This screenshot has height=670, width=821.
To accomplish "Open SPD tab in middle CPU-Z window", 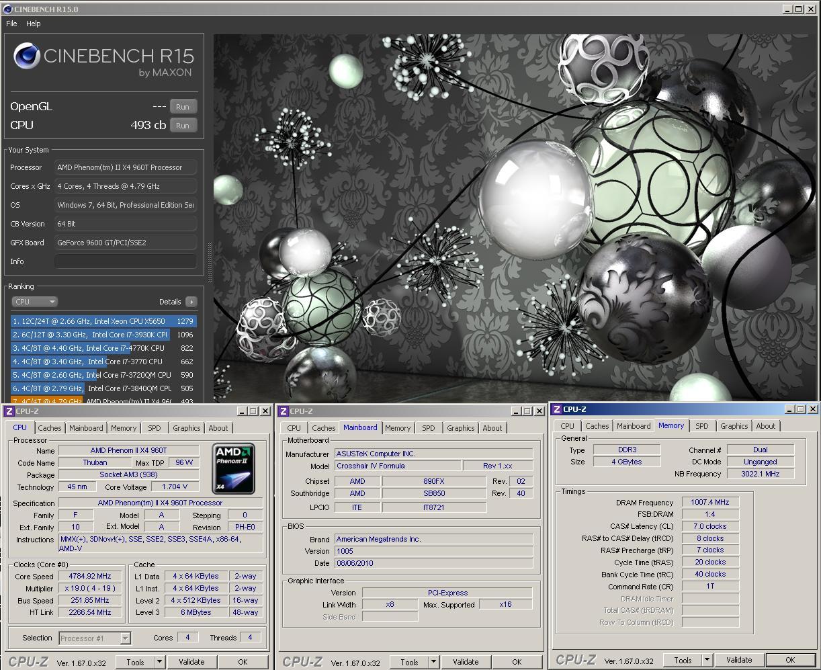I will click(429, 428).
